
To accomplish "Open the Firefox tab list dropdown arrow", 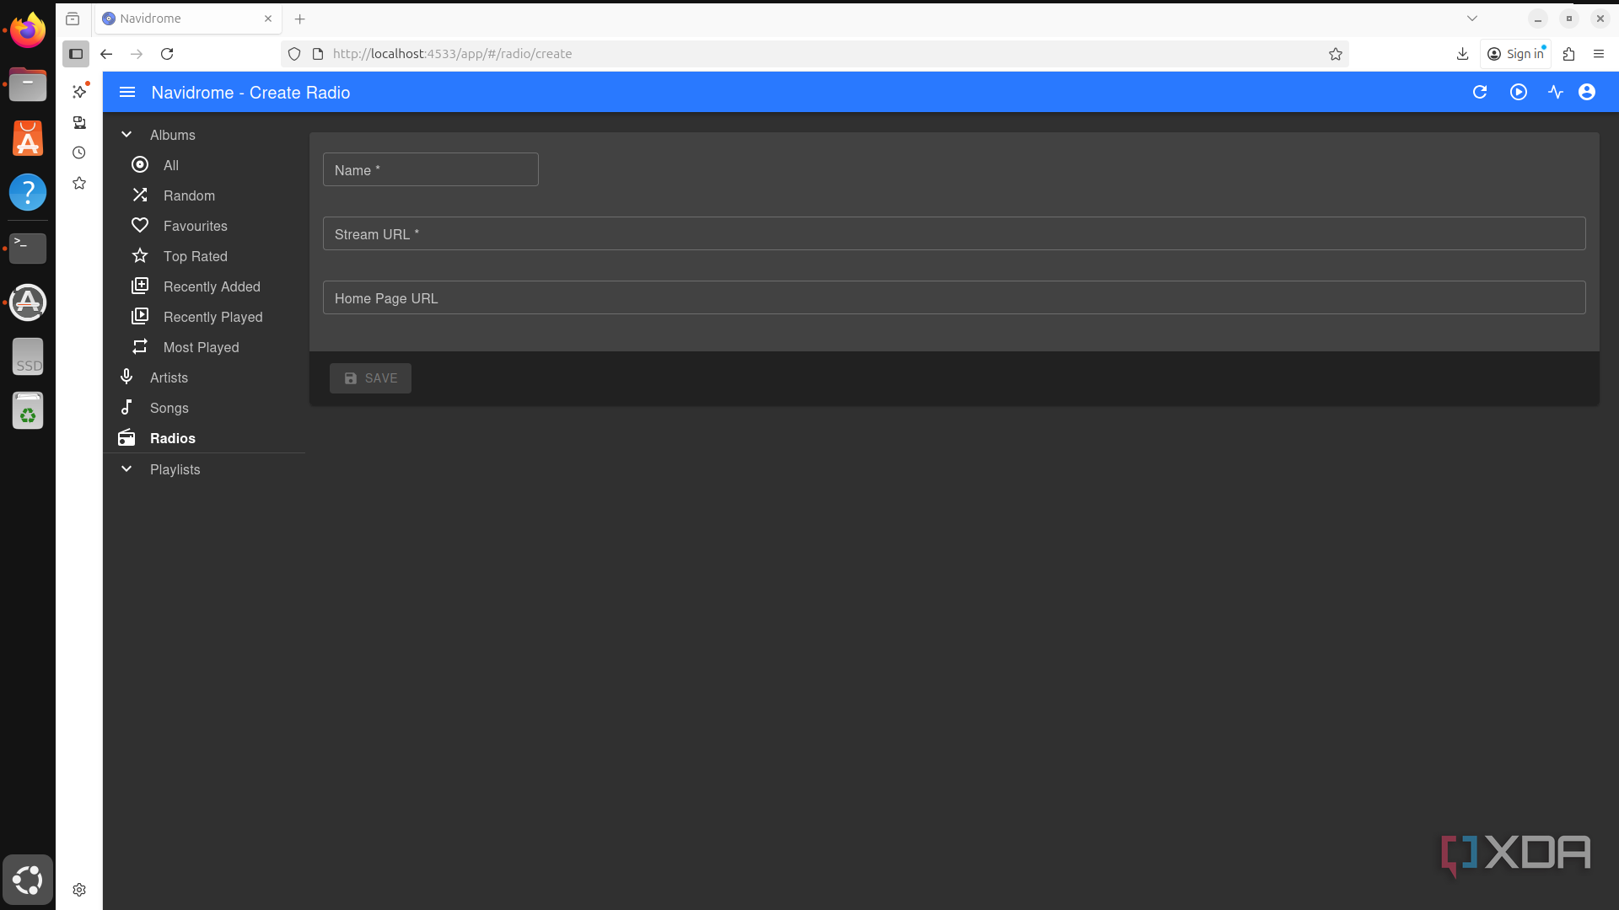I will coord(1472,19).
